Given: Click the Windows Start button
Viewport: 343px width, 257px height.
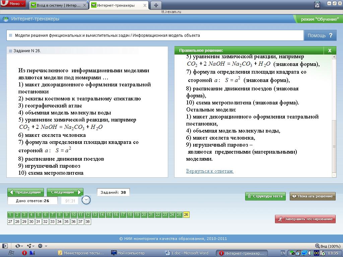Looking at the screenshot, I should point(11,253).
